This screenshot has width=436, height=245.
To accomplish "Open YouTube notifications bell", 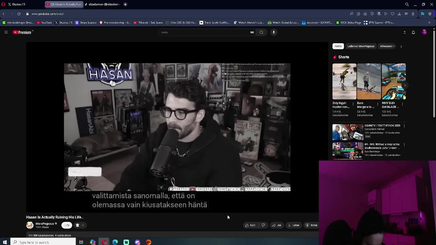I will coord(413,32).
